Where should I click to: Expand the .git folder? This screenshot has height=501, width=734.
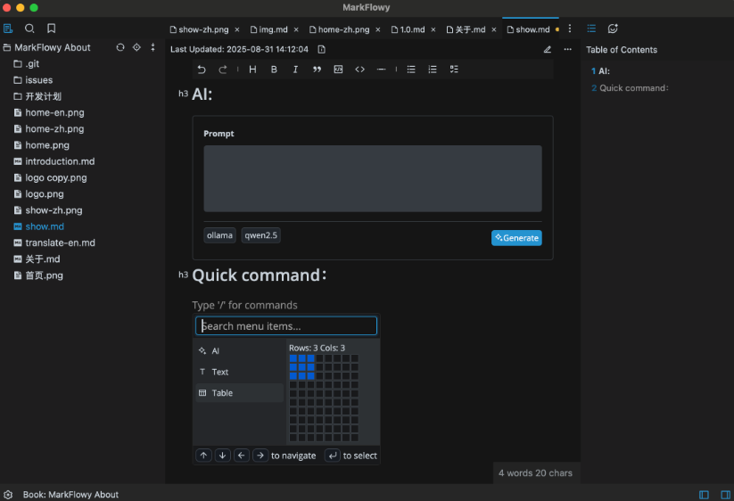click(32, 64)
